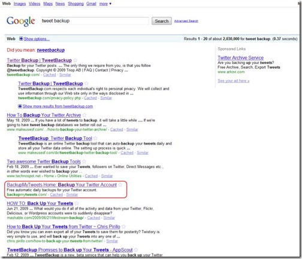Click the tweetbackup Did you mean suggestion

click(x=51, y=50)
